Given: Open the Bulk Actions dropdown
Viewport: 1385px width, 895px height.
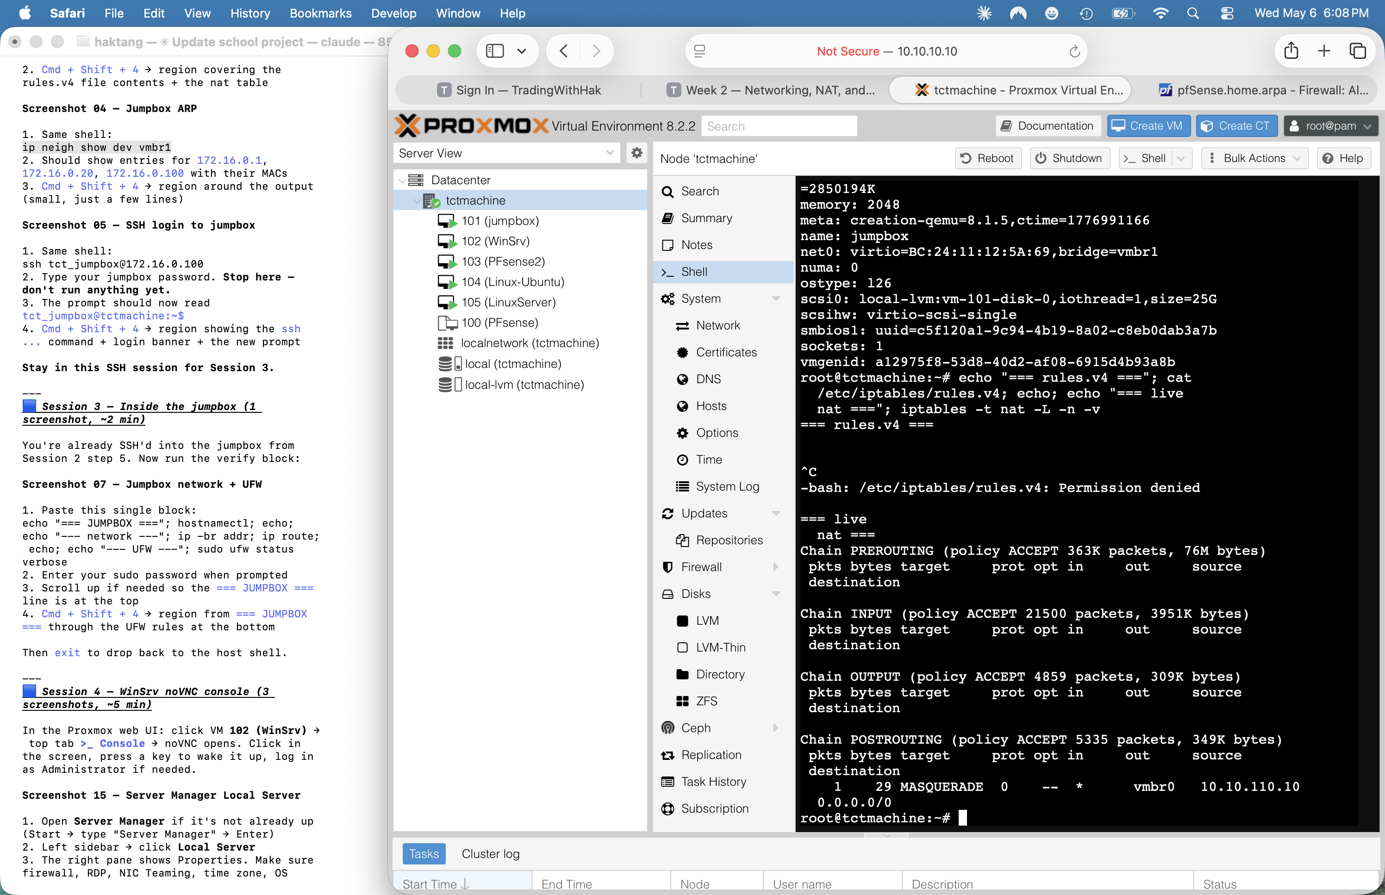Looking at the screenshot, I should tap(1254, 158).
